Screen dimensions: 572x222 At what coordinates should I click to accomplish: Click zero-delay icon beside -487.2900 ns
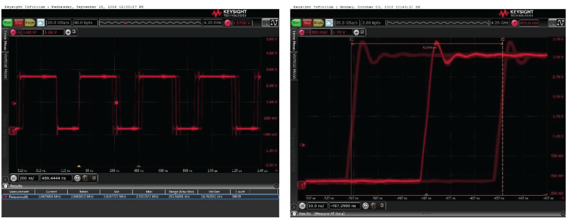point(365,206)
